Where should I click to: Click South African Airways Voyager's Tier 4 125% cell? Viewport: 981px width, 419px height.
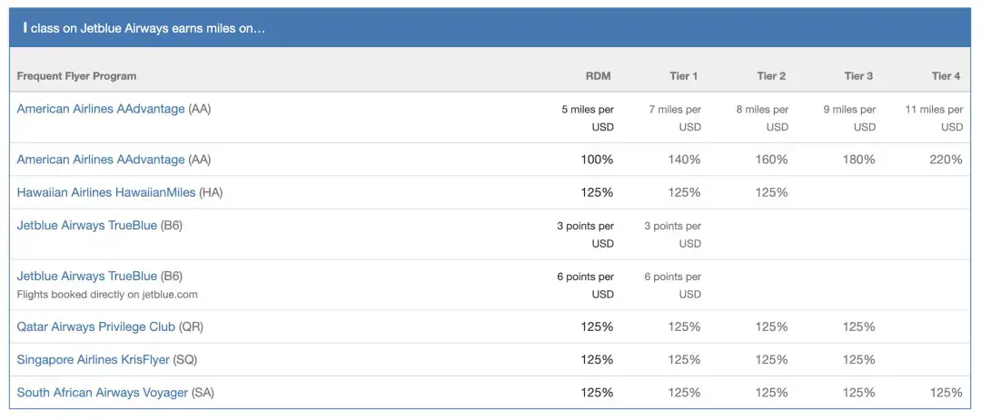pos(946,393)
